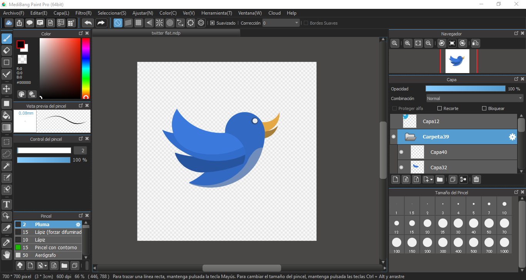This screenshot has height=280, width=526.
Task: Float the Capa panel
Action: [x=516, y=79]
